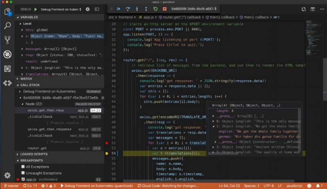Click 'src' breadcrumb segment
Screen dimensions: 327x189
(111, 17)
